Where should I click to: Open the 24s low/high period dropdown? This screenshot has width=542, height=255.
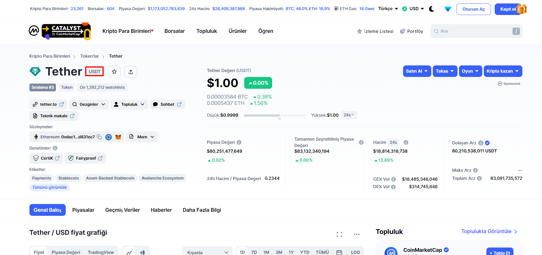point(349,115)
